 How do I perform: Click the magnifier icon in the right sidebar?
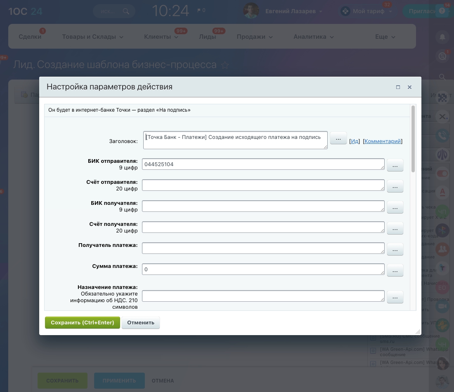pyautogui.click(x=442, y=77)
